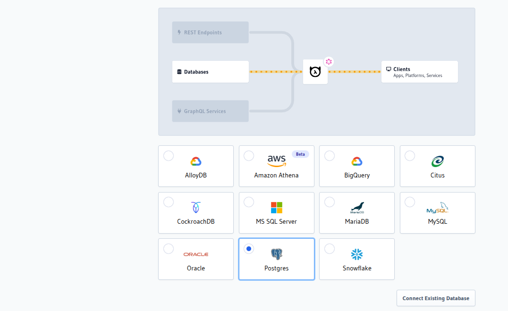Click the lightning icon beside REST Endpoints
This screenshot has height=311, width=508.
(x=179, y=33)
